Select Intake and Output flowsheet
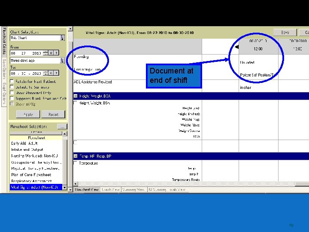309x232 pixels. click(36, 150)
